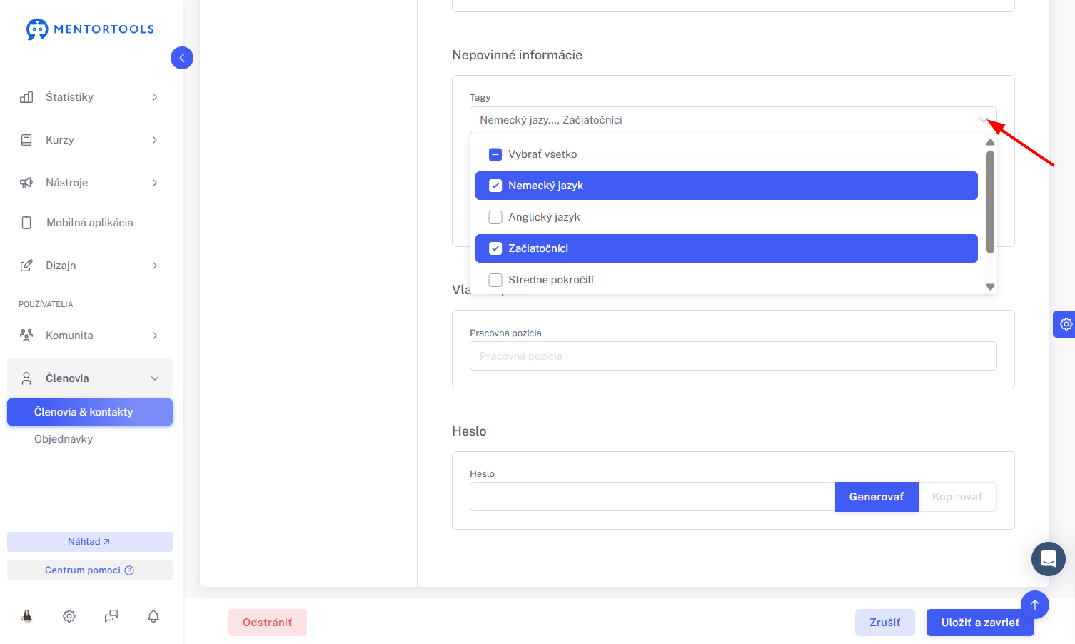Screen dimensions: 1075x644
Task: Open the live chat support bubble
Action: tap(1049, 559)
